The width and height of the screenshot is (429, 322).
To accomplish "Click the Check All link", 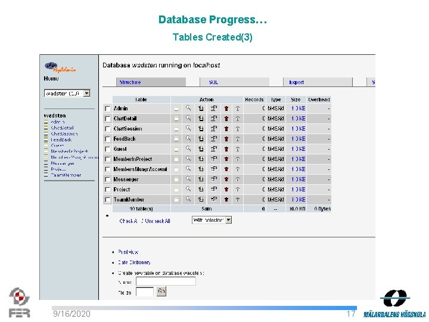I will pyautogui.click(x=128, y=221).
